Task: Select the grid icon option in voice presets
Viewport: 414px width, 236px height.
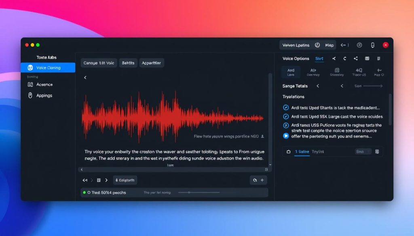Action: point(337,72)
